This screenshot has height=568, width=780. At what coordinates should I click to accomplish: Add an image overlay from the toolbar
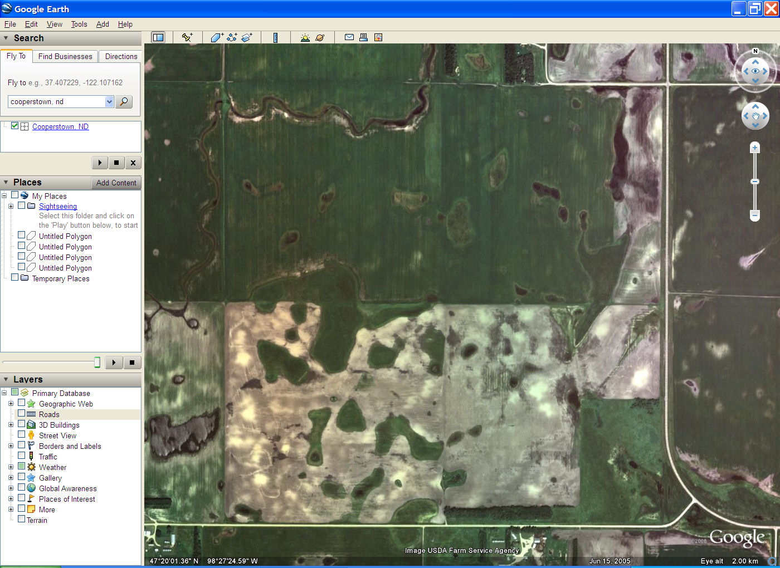point(247,37)
